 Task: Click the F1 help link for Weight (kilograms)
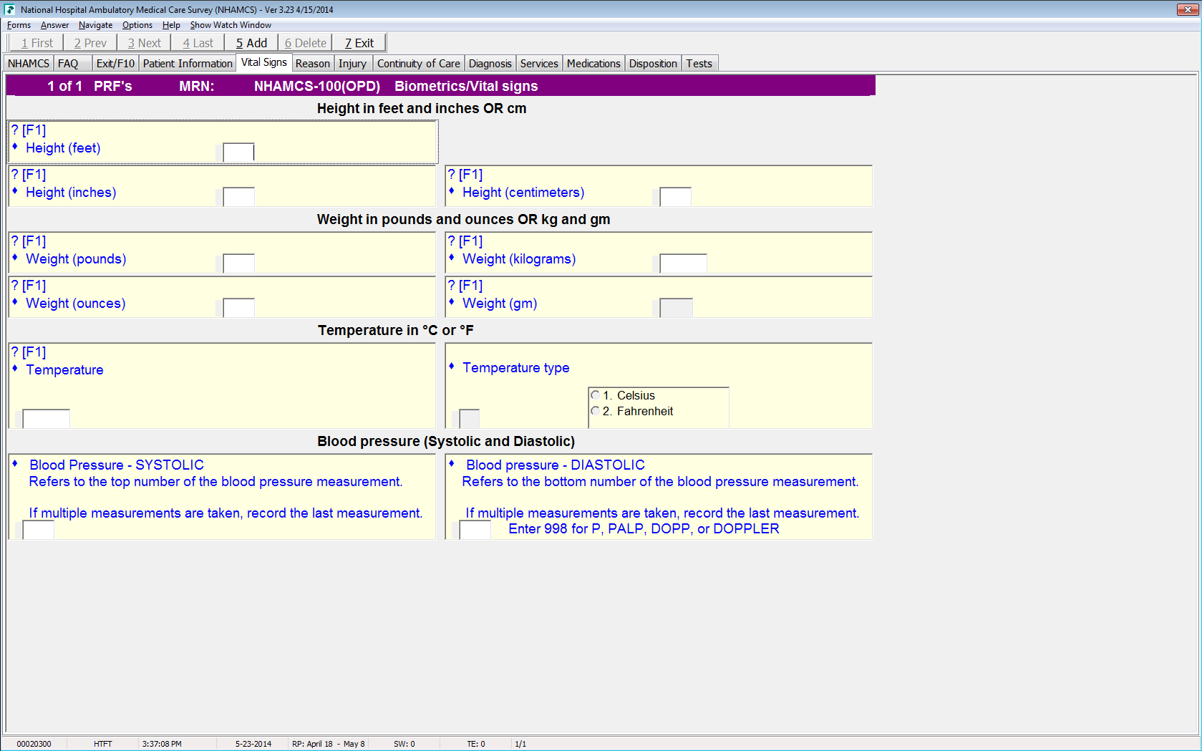click(465, 241)
